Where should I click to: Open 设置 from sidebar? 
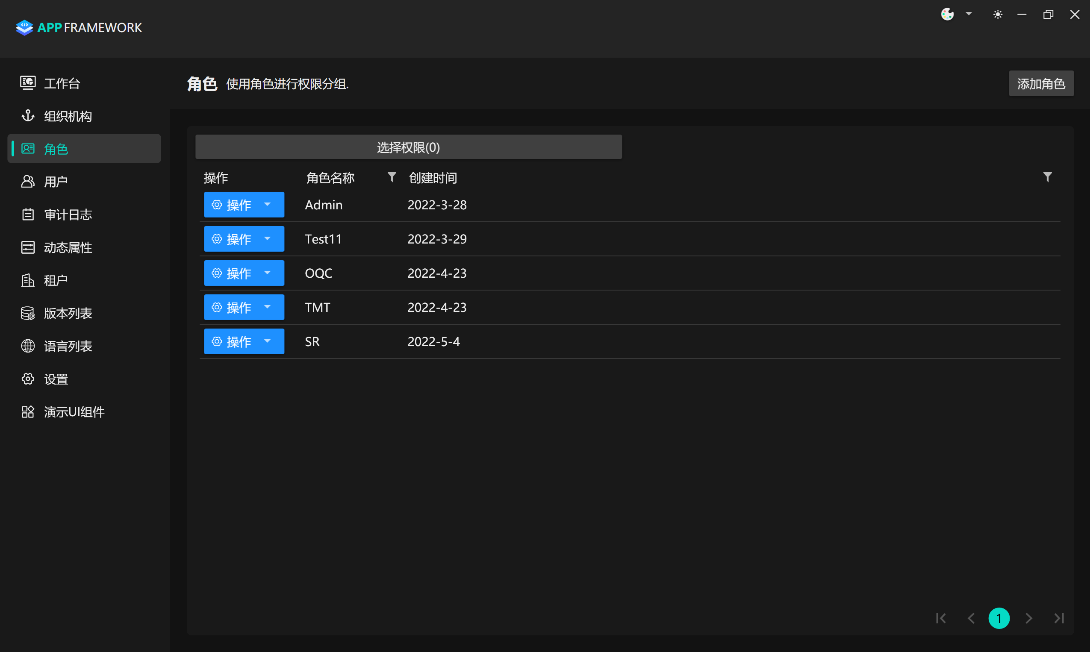coord(84,379)
